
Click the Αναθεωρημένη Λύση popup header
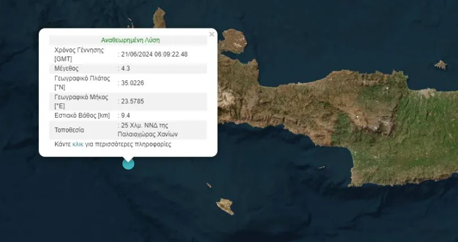tap(131, 40)
